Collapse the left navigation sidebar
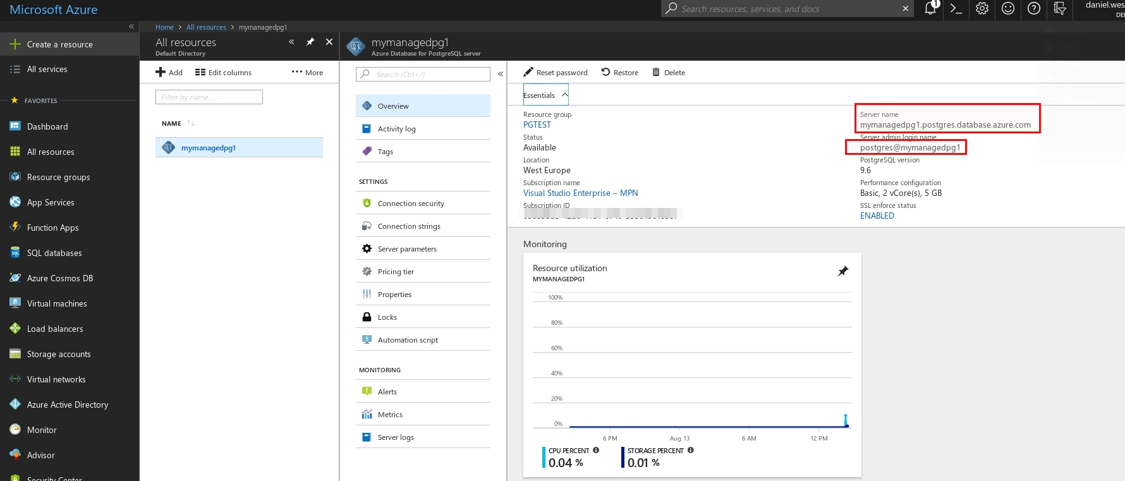 click(131, 27)
